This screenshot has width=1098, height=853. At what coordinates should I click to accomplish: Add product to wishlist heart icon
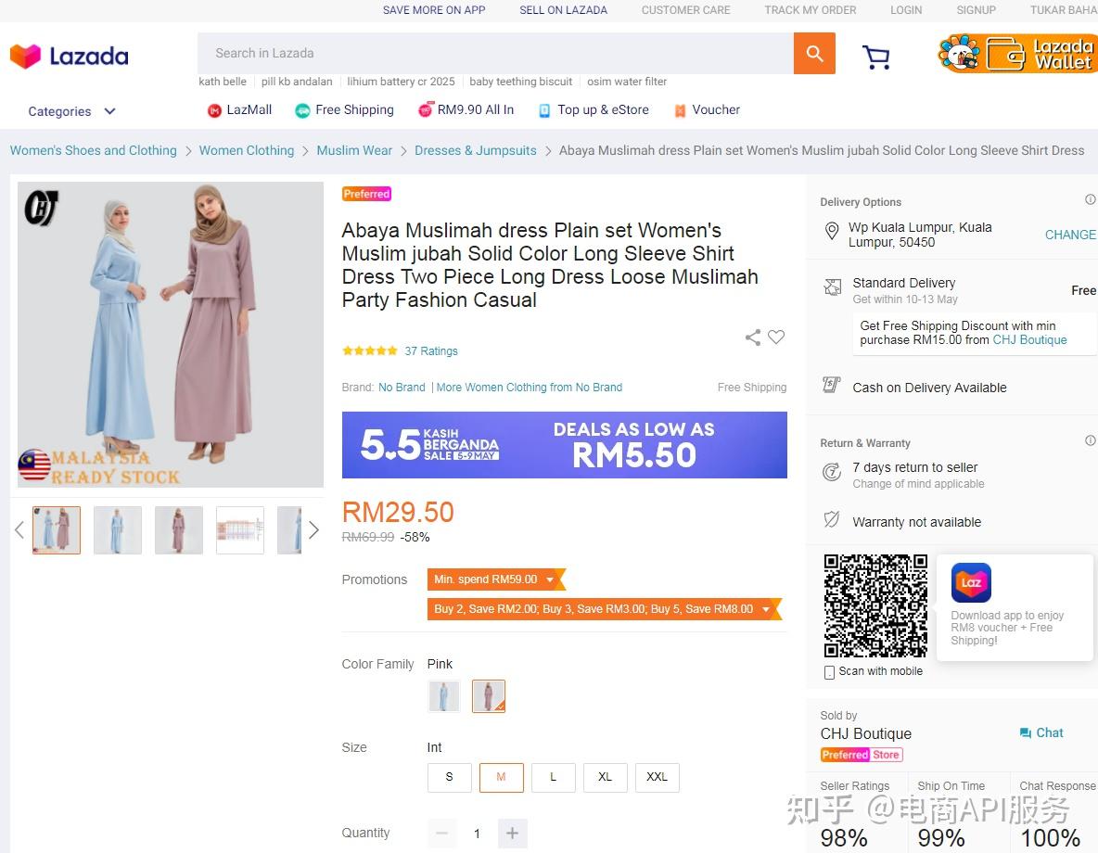[x=776, y=337]
